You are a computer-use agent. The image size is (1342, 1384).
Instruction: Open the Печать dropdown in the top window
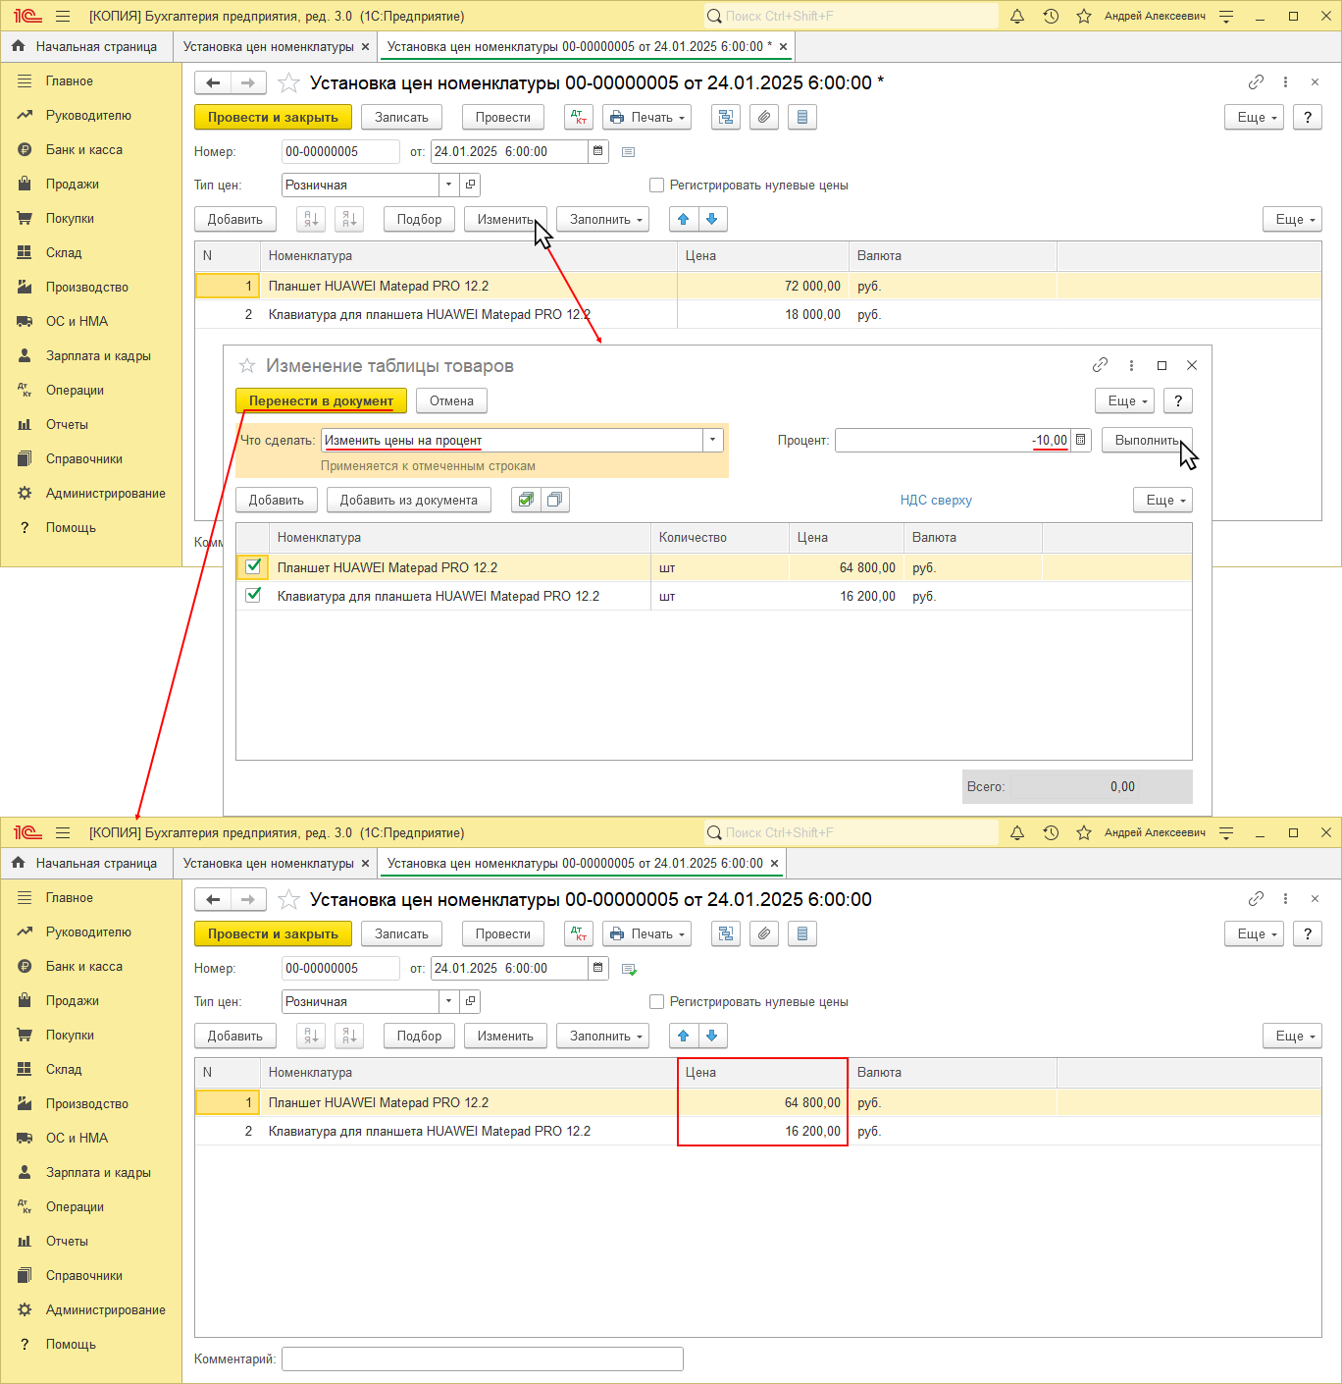[646, 117]
